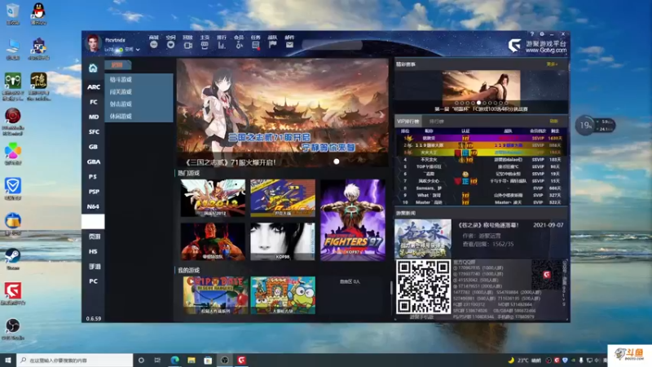The image size is (652, 367).
Task: Select the GB platform in sidebar
Action: (x=93, y=147)
